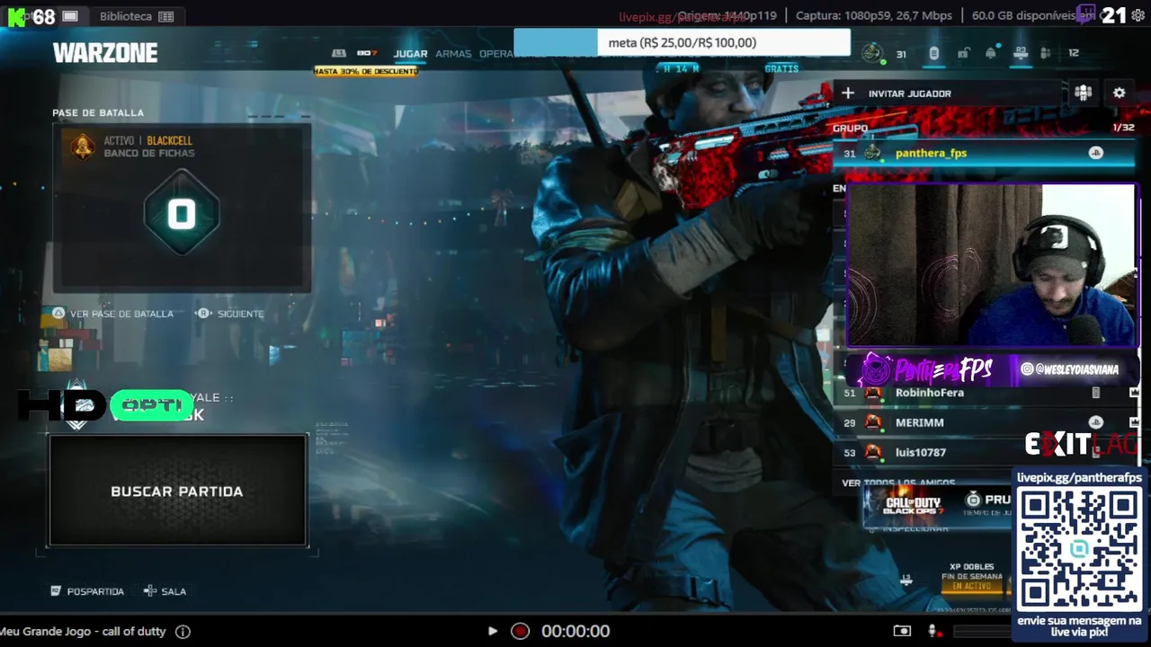Click the 1/32 group count
Viewport: 1151px width, 647px height.
pyautogui.click(x=1123, y=128)
